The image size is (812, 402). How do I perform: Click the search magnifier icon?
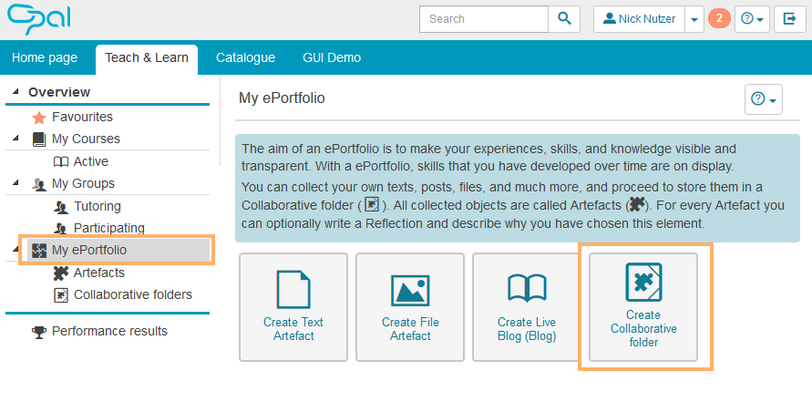tap(564, 18)
